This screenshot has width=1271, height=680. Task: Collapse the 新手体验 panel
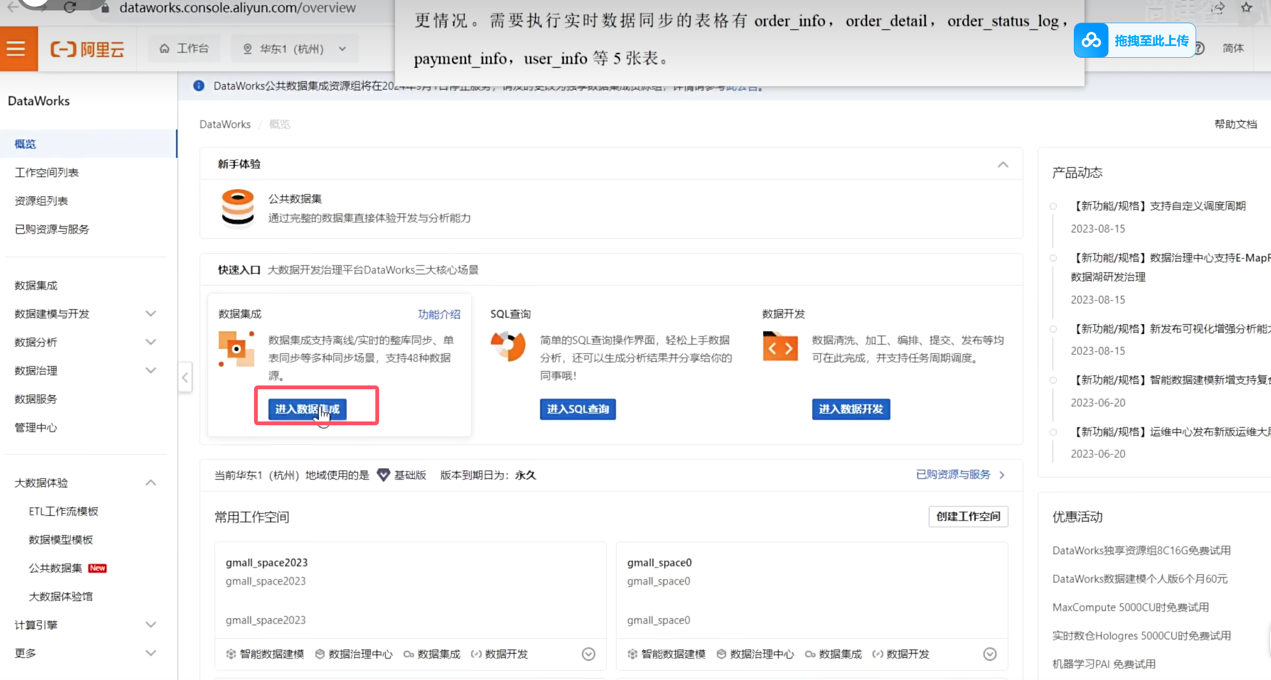[1003, 164]
